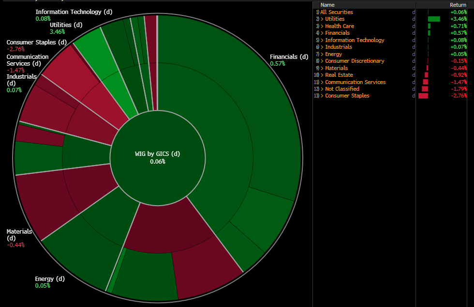474x307 pixels.
Task: Click the red Consumer Staples return bar
Action: [423, 96]
